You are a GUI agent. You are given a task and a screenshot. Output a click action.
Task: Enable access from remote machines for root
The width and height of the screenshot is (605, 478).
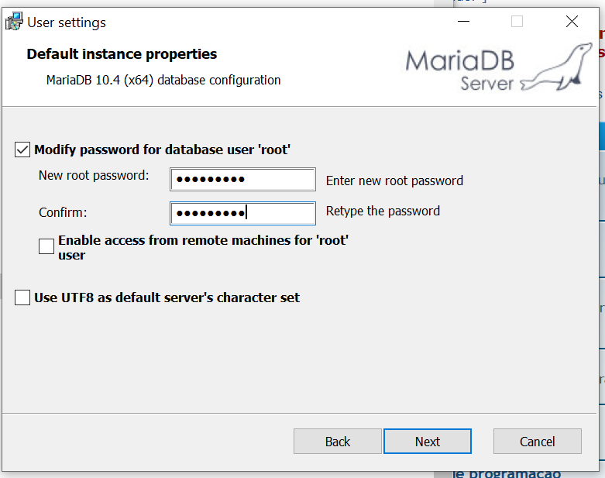[x=46, y=247]
